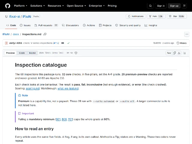Expand the Enterprise menu
Image resolution: width=192 pixels, height=144 pixels.
point(97,6)
